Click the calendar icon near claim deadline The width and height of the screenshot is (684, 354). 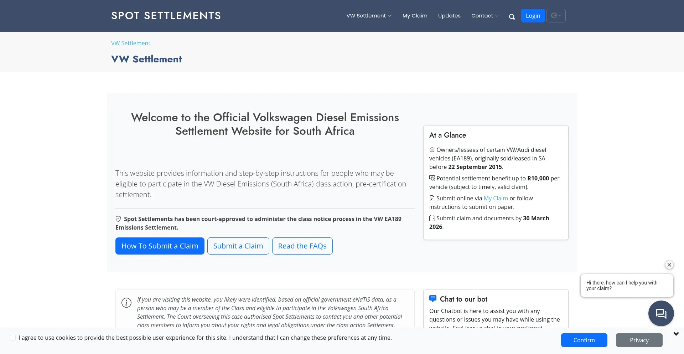pyautogui.click(x=432, y=218)
